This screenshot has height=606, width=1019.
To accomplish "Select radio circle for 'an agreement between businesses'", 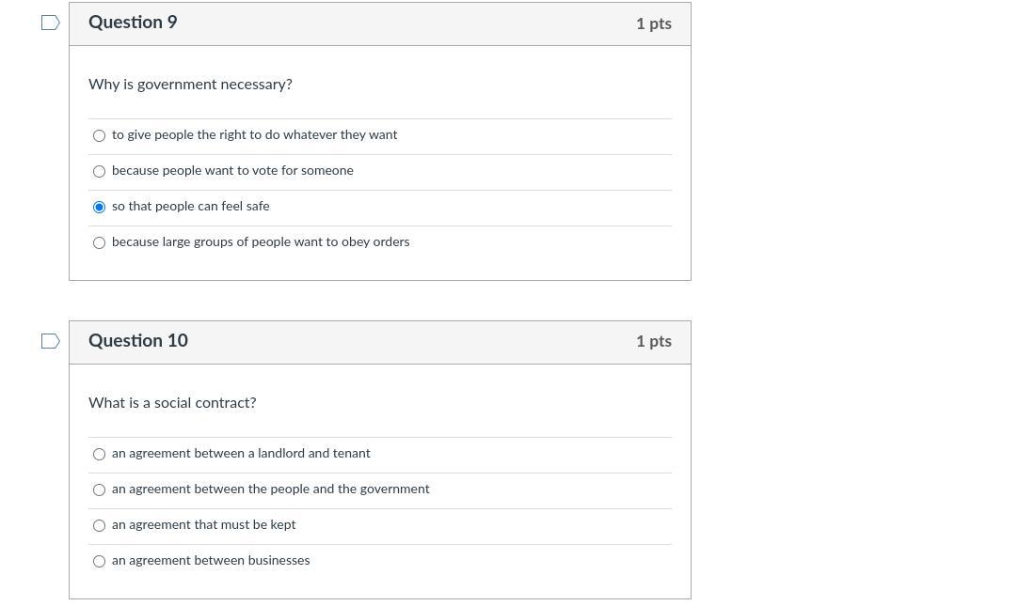I will 99,561.
